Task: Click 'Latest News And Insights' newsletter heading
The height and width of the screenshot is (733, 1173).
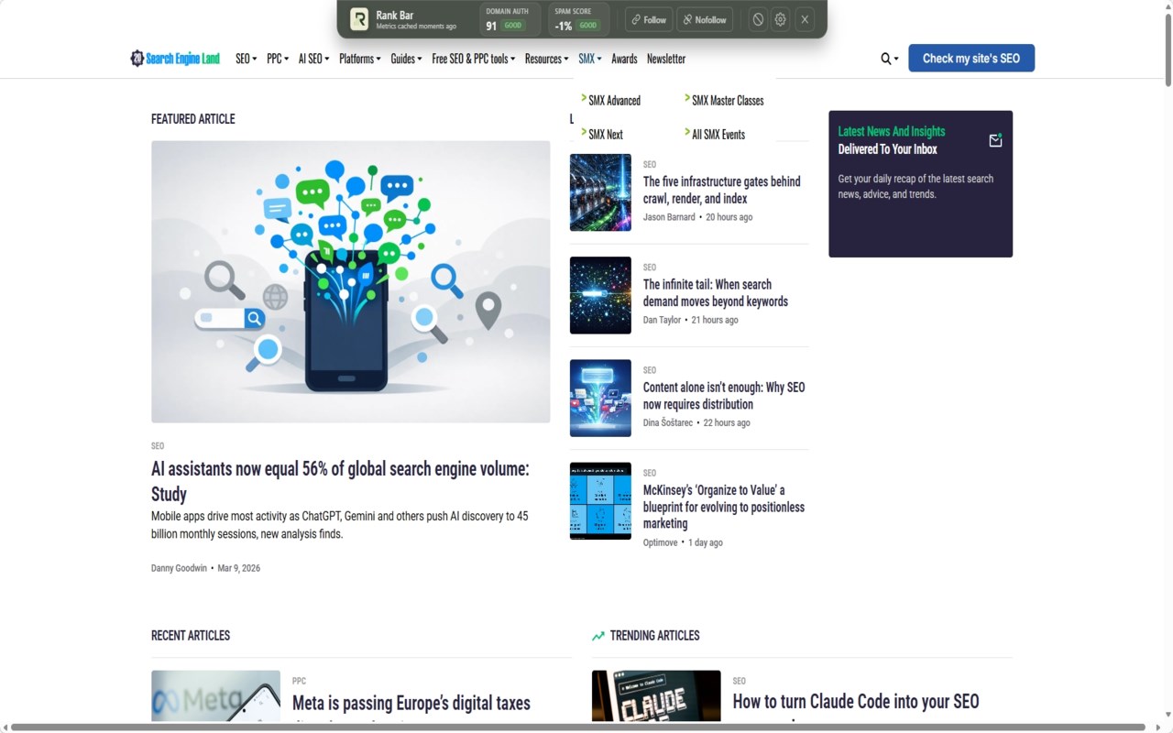Action: 892,131
